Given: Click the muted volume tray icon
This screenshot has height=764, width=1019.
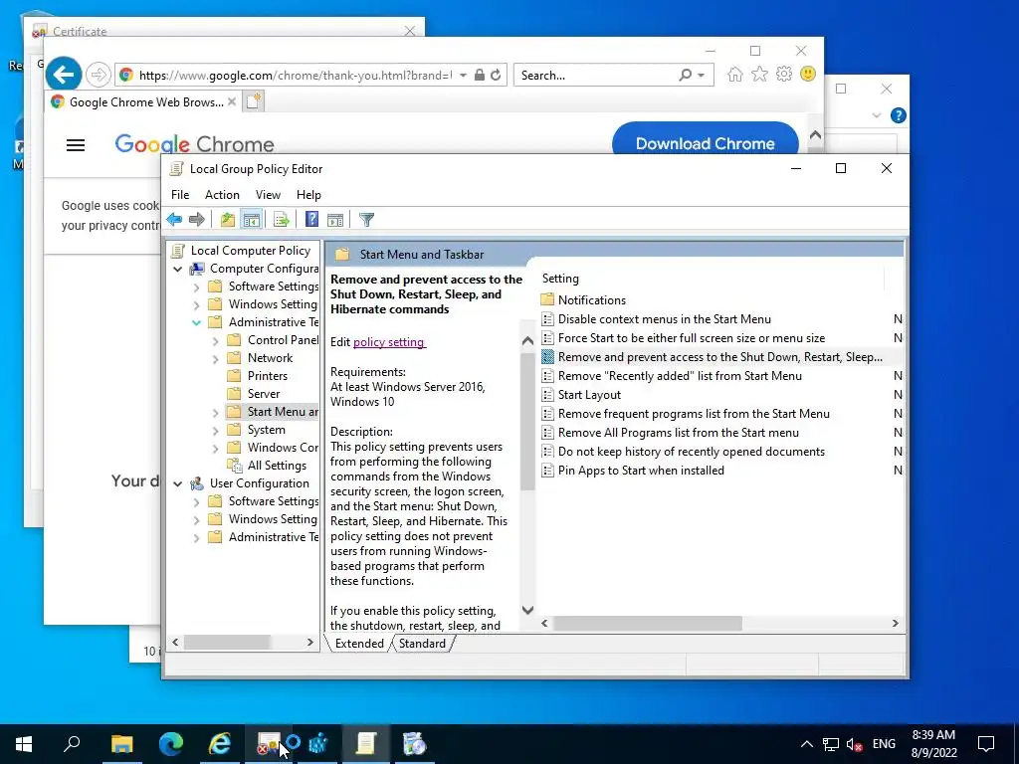Looking at the screenshot, I should pyautogui.click(x=854, y=744).
